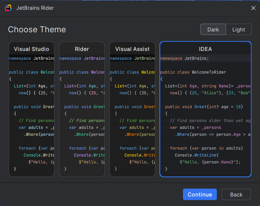
Task: Click the Continue button
Action: 200,194
